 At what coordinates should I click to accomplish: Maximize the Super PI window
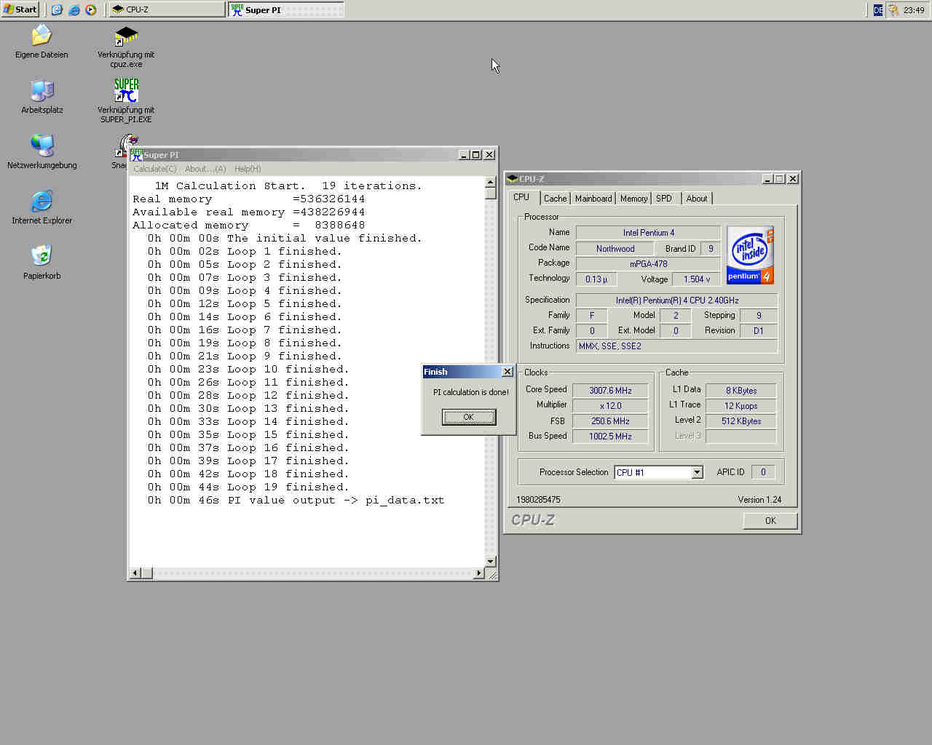pos(475,154)
